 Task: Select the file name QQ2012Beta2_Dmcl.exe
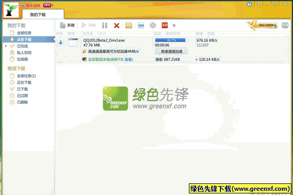coord(104,40)
